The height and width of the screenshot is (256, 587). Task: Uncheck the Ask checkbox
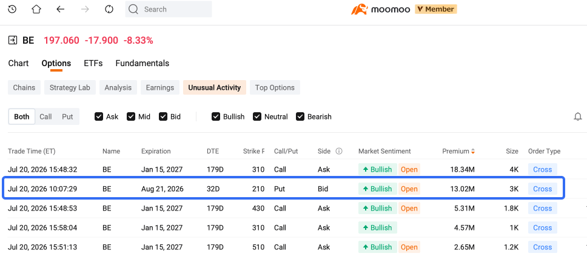(x=99, y=116)
